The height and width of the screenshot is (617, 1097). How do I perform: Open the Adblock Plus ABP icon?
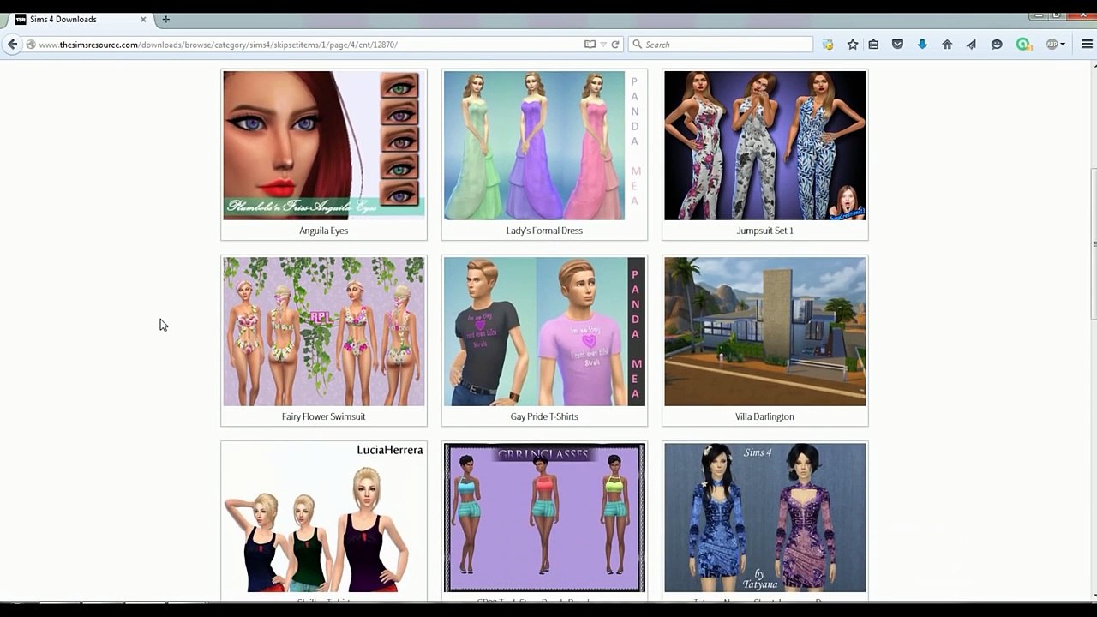click(x=1052, y=45)
